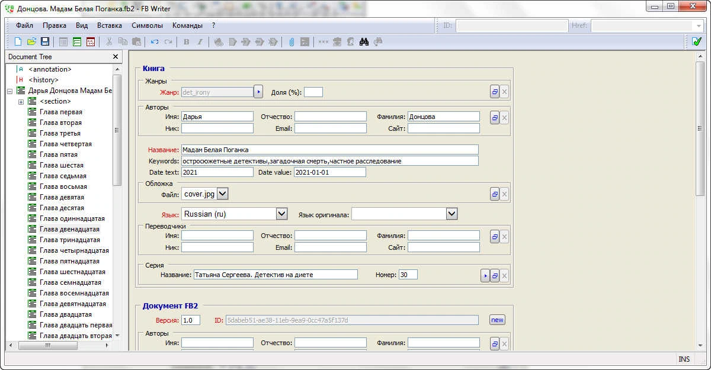Click the Название book title field
The height and width of the screenshot is (370, 711).
[x=330, y=150]
